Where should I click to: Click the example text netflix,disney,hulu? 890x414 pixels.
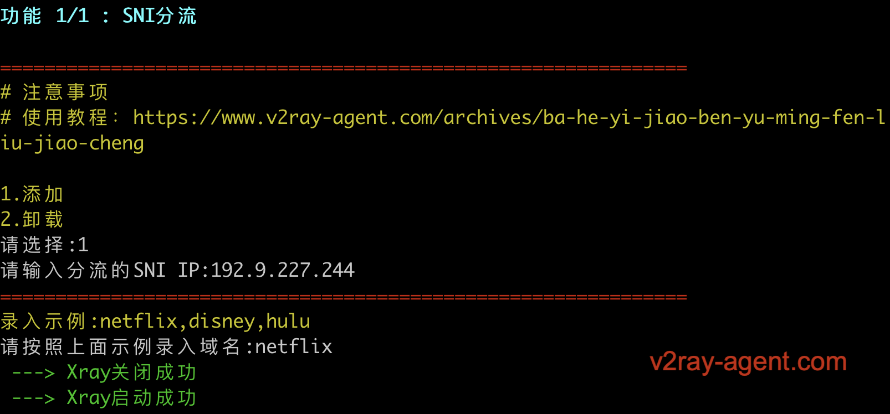(205, 322)
